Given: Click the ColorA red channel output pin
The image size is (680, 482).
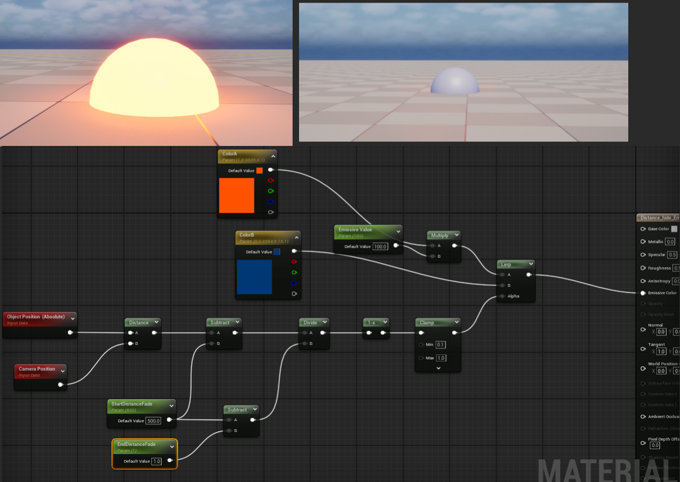Looking at the screenshot, I should (x=270, y=180).
